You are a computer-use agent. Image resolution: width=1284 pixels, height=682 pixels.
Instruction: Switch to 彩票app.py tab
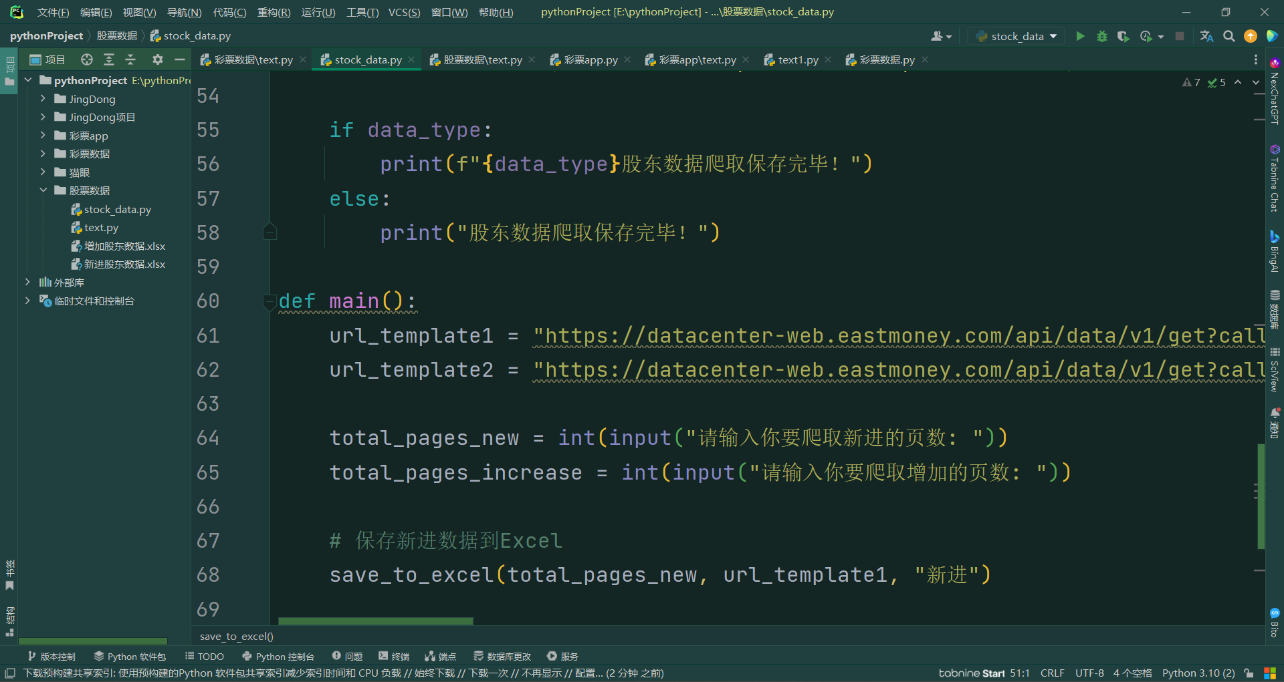click(591, 59)
